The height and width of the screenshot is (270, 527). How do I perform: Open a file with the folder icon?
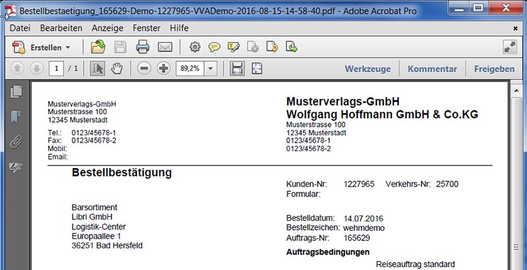98,47
